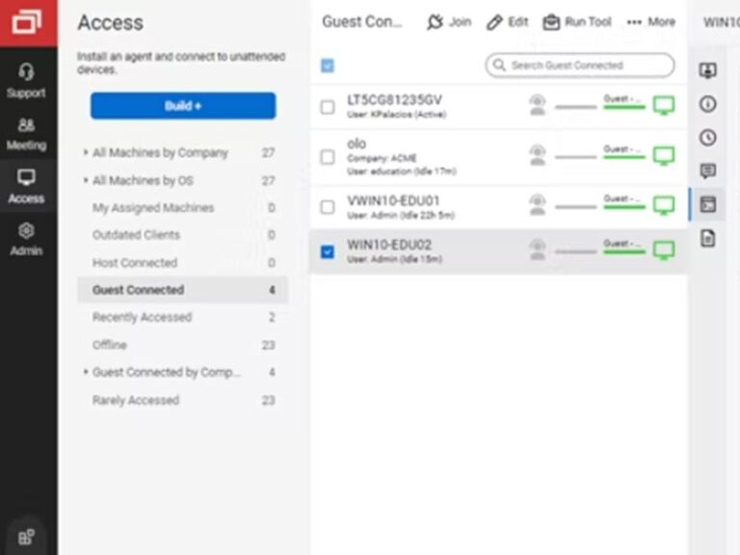Select the olo session name
Screen dimensions: 740x555
coord(357,144)
